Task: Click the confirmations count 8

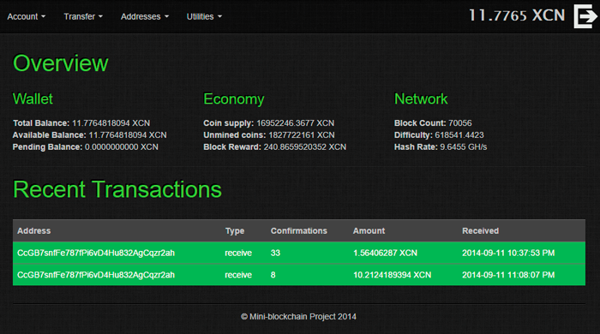Action: (x=273, y=275)
